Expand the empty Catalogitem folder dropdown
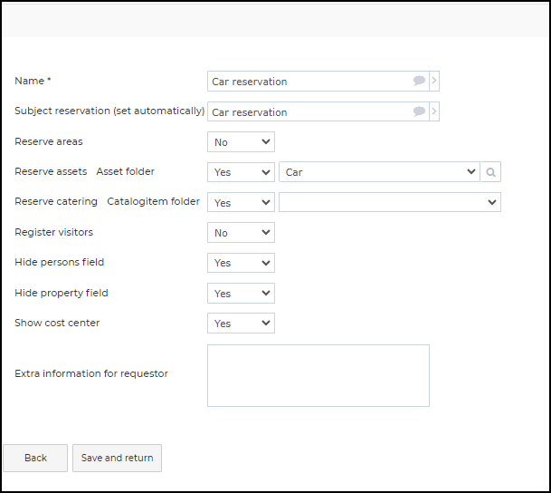551x493 pixels. [x=390, y=202]
